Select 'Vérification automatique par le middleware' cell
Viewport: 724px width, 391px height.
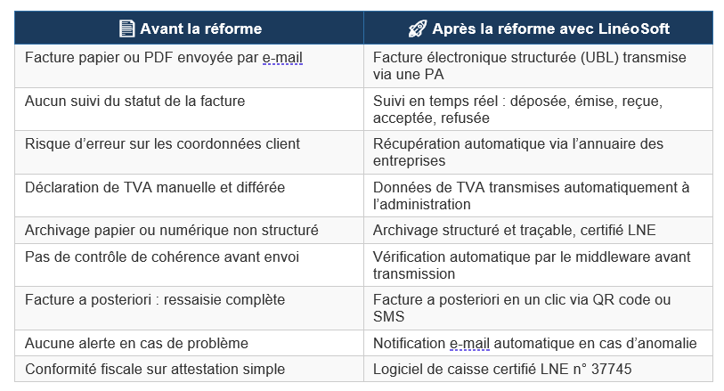pyautogui.click(x=531, y=265)
